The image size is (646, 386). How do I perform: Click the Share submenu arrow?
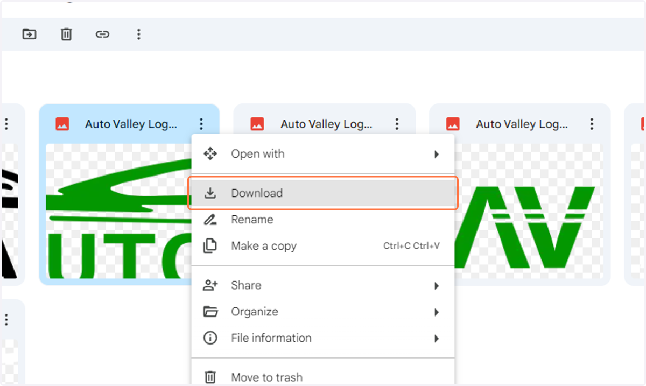point(437,286)
